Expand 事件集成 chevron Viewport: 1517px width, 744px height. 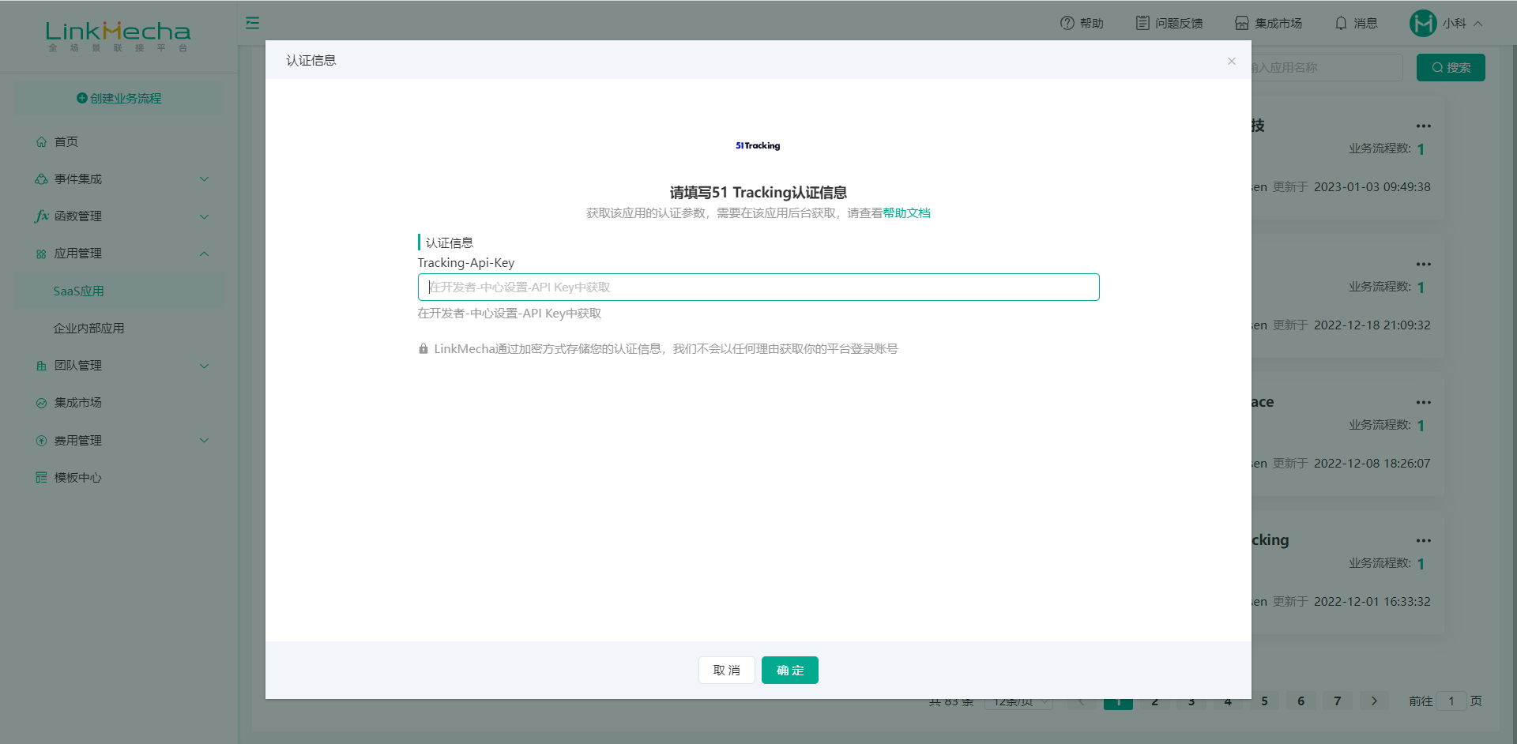coord(204,179)
